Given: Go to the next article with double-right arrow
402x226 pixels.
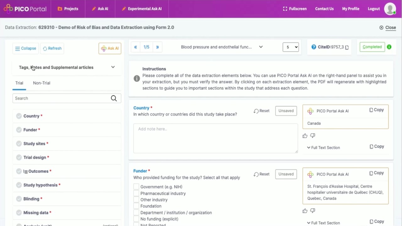Looking at the screenshot, I should [157, 47].
